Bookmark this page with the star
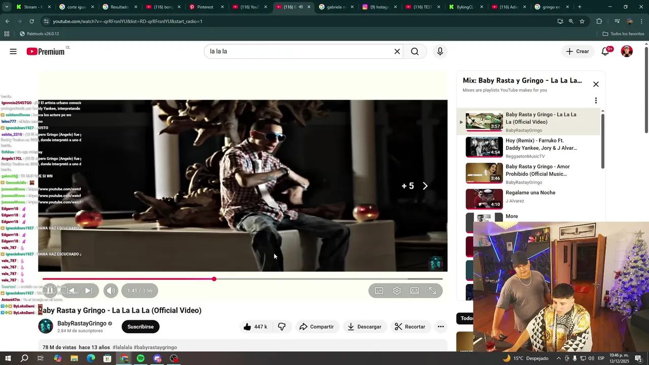This screenshot has height=365, width=649. coord(582,21)
